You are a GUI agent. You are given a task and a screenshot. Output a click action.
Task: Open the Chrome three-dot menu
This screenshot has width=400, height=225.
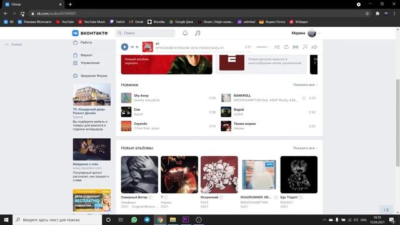click(394, 14)
